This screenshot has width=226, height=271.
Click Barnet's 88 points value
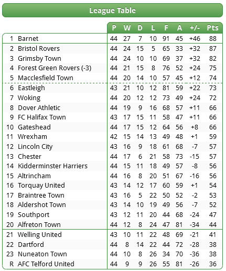coord(213,39)
